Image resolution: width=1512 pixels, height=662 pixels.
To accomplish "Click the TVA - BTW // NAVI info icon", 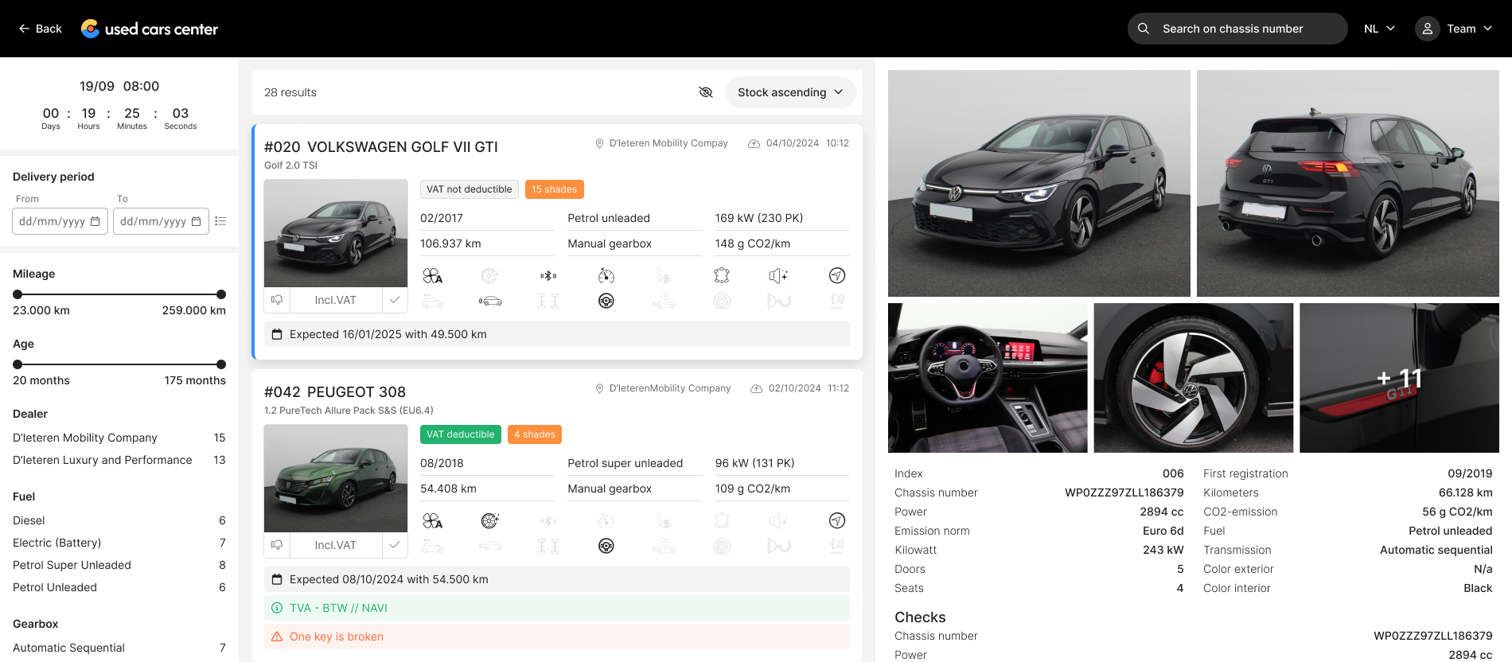I will tap(277, 608).
